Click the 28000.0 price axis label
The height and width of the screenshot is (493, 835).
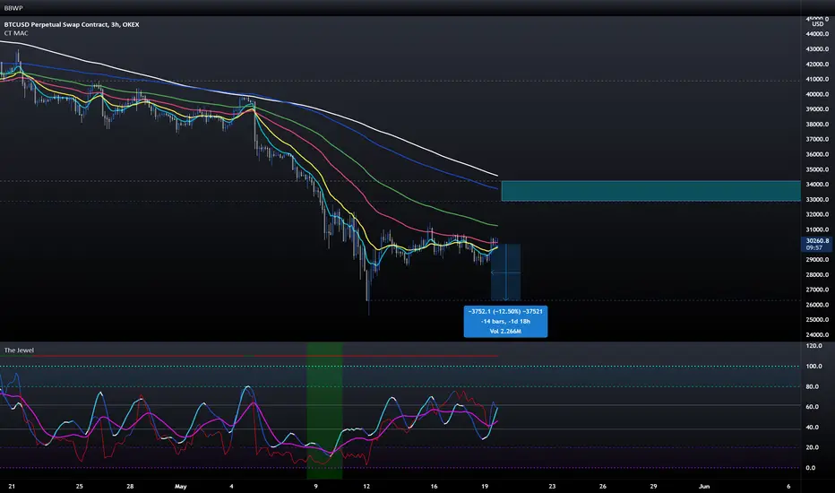pos(817,275)
